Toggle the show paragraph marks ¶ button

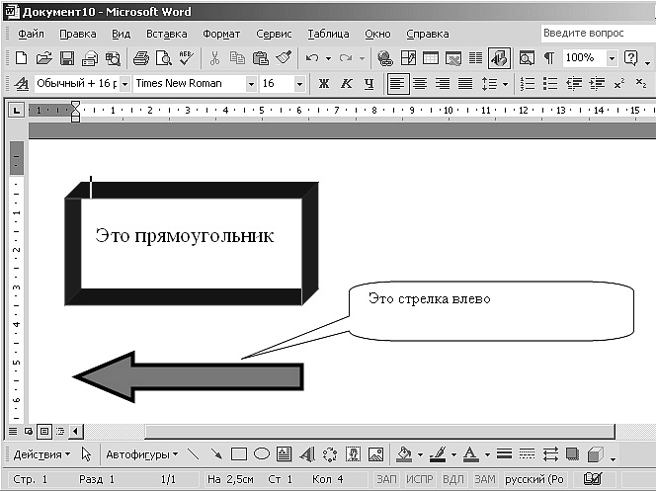549,58
